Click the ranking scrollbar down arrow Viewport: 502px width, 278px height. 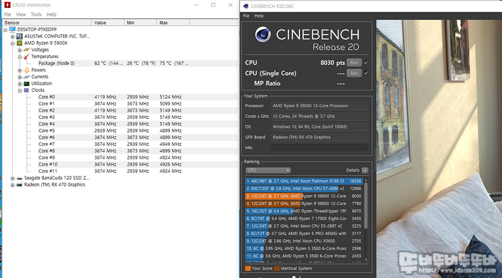(x=366, y=260)
